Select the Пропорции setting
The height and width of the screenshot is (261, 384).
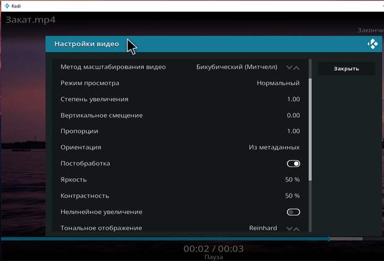[x=180, y=131]
